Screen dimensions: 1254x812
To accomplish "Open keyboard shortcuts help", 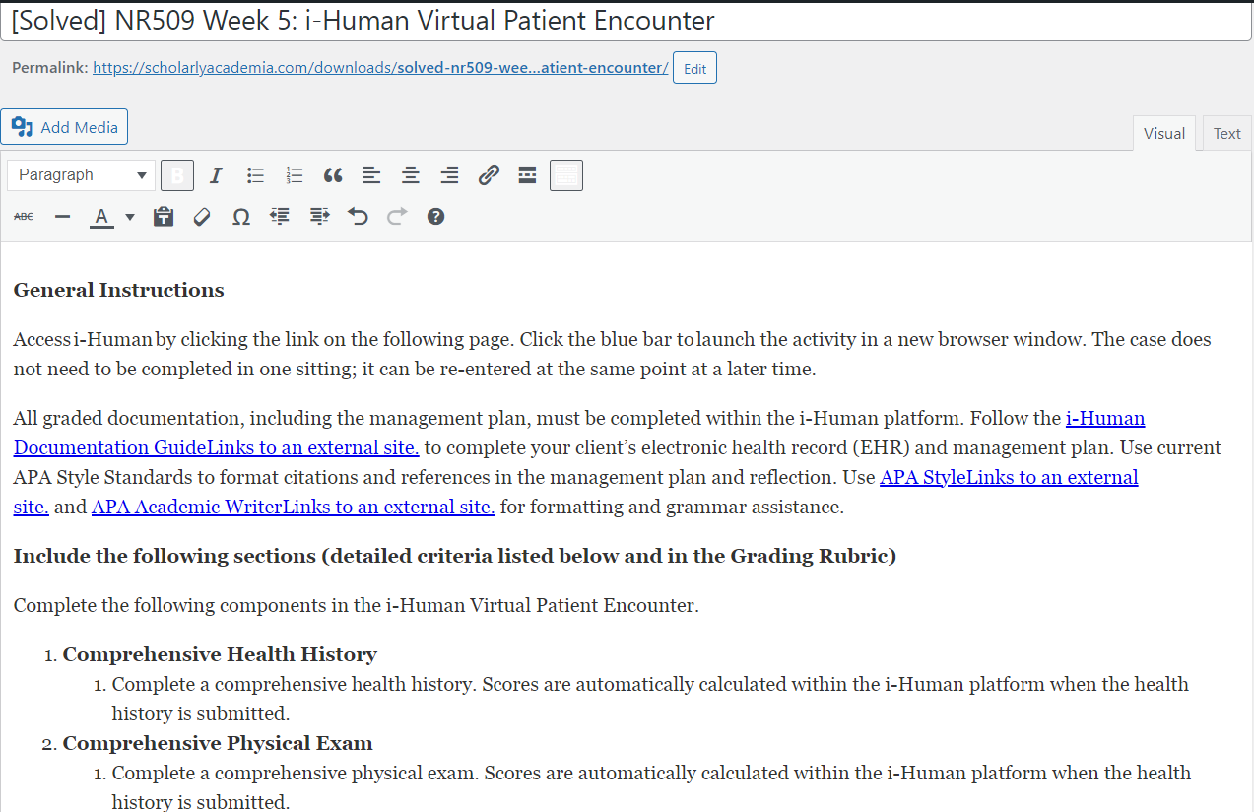I will pos(435,216).
